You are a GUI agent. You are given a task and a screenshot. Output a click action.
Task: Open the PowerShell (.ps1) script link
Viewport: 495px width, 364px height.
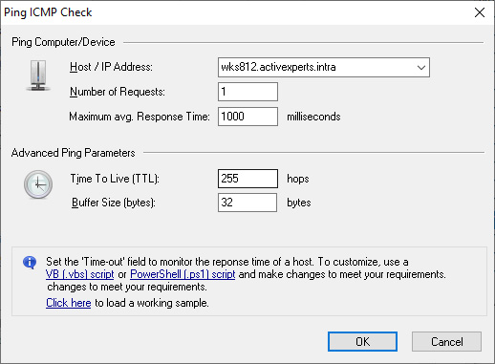tap(183, 274)
